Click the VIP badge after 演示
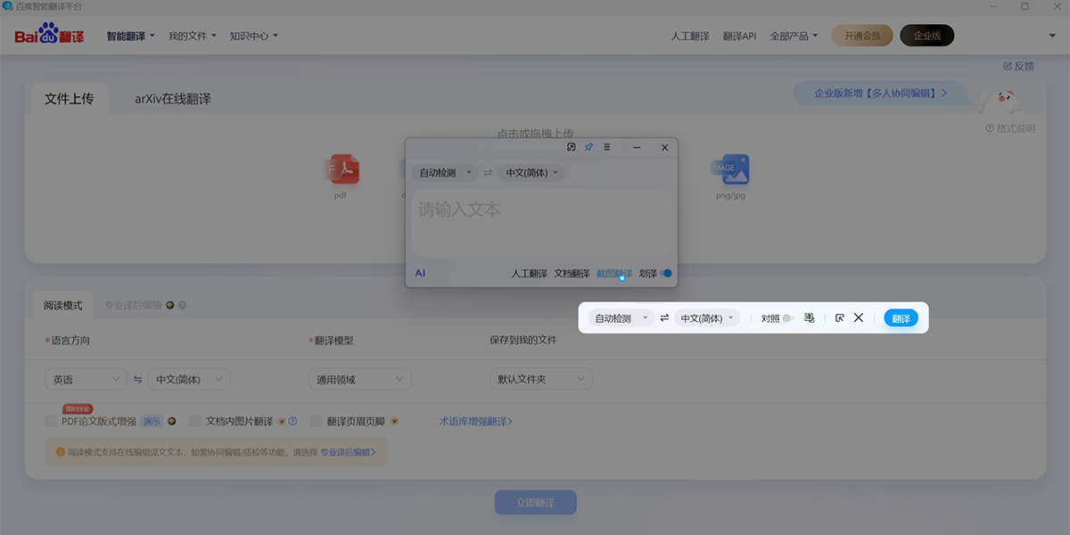Screen dimensions: 1070x535 171,421
